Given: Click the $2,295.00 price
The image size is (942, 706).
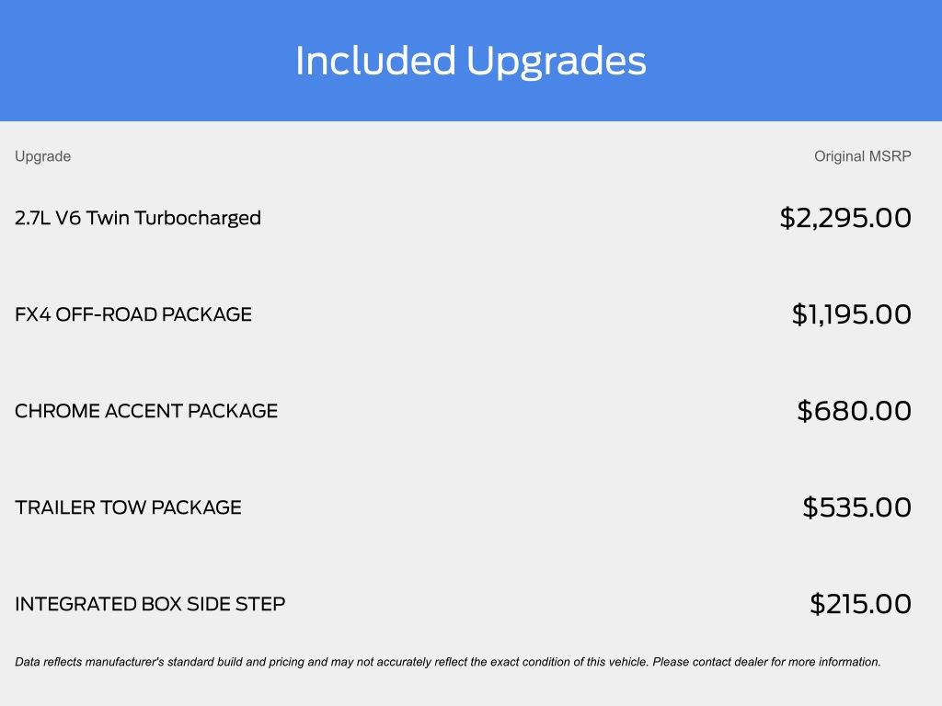Looking at the screenshot, I should (845, 217).
